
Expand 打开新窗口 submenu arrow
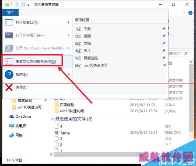click(69, 22)
